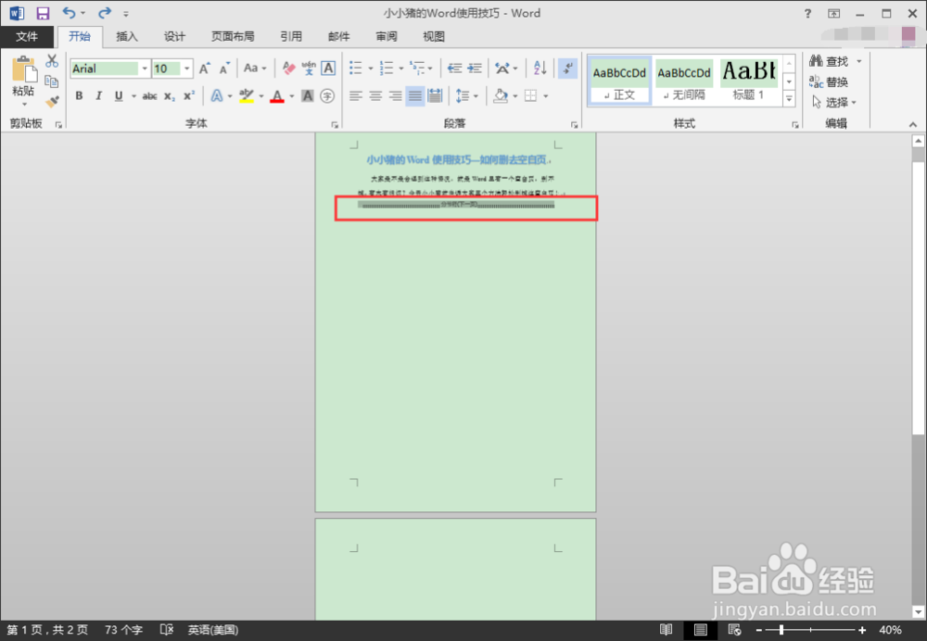Apply strikethrough to selected text

point(149,95)
